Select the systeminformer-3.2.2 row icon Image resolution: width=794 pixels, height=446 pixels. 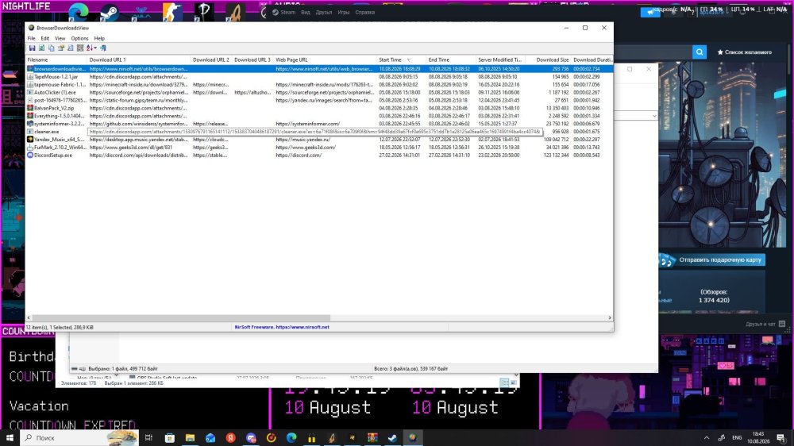coord(30,124)
